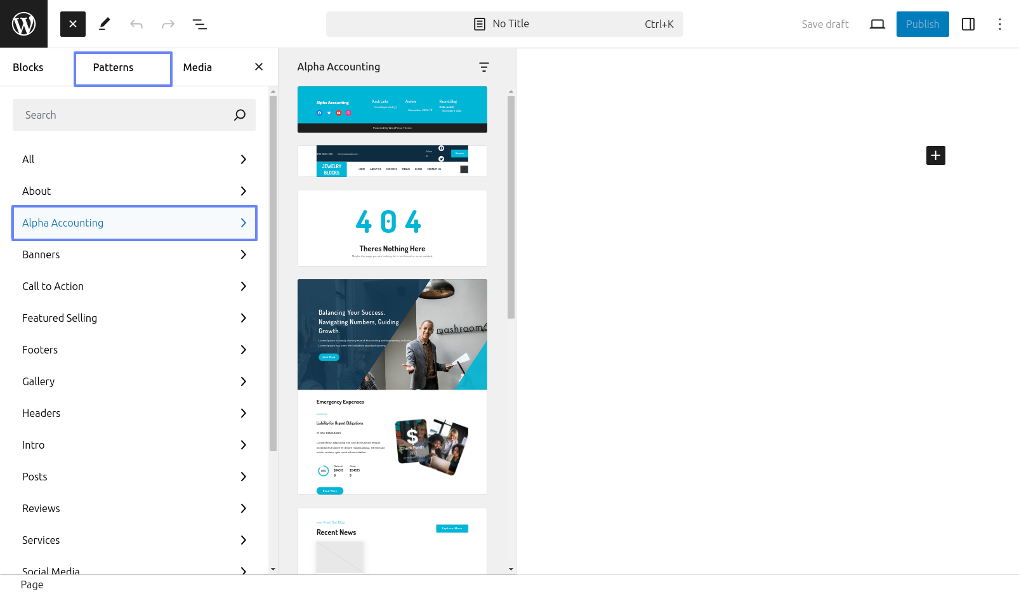The height and width of the screenshot is (594, 1019).
Task: Expand the Banners category
Action: [x=134, y=254]
